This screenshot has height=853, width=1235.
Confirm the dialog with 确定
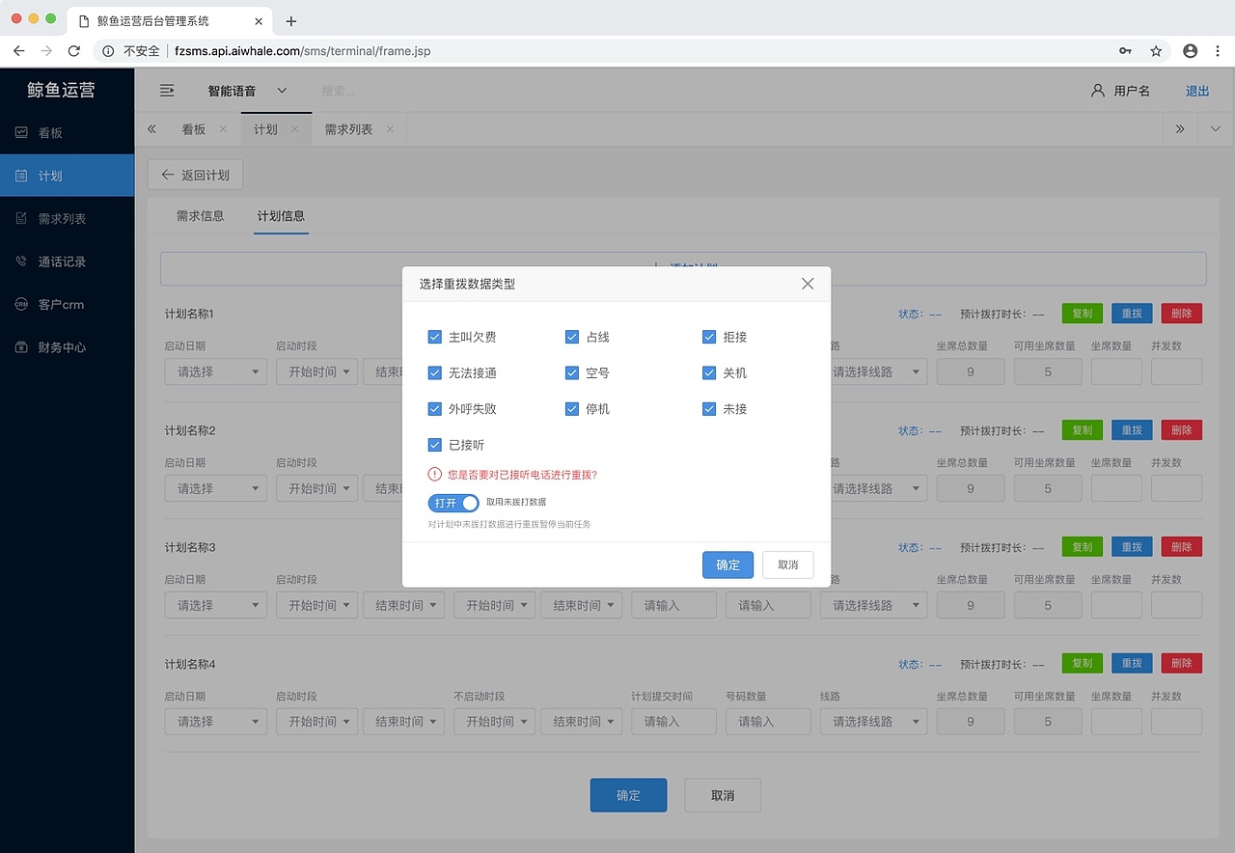727,564
